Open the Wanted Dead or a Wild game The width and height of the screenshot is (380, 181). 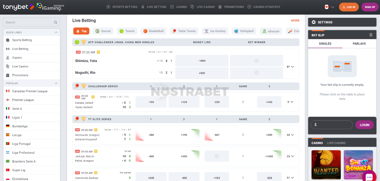326,165
